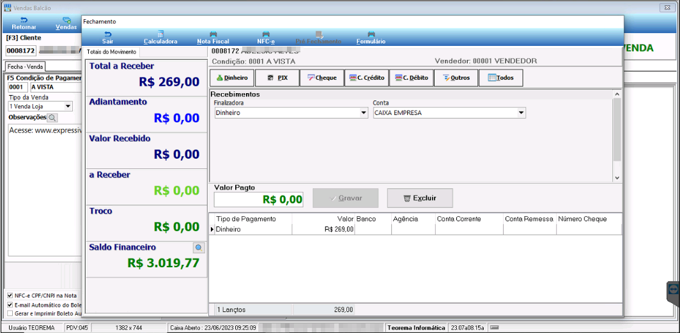This screenshot has width=680, height=333.
Task: Select PIX payment button
Action: [277, 78]
